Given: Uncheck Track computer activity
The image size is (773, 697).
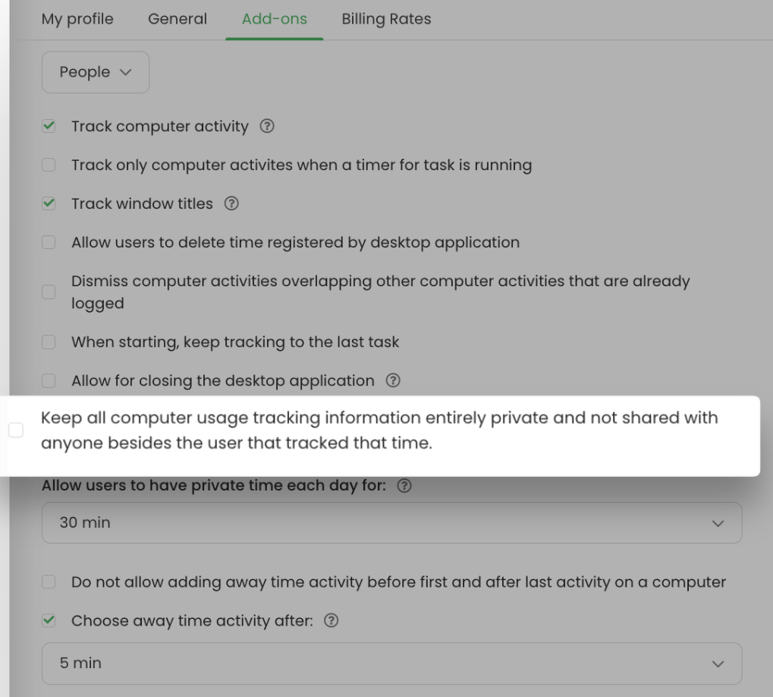Looking at the screenshot, I should [49, 126].
